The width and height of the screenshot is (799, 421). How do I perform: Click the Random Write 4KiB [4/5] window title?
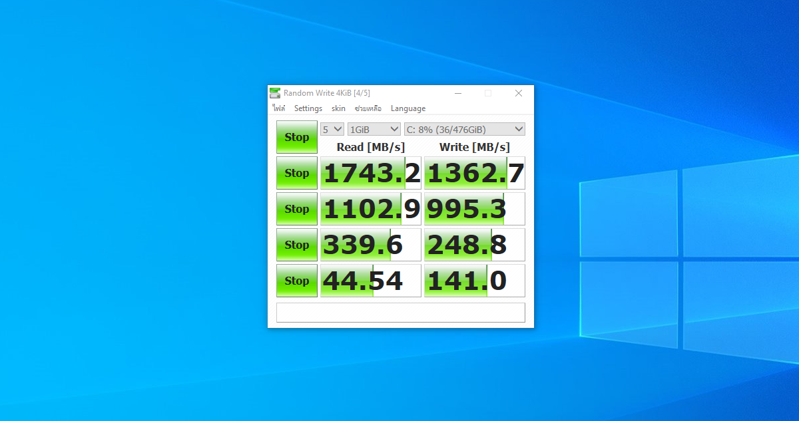pyautogui.click(x=327, y=93)
